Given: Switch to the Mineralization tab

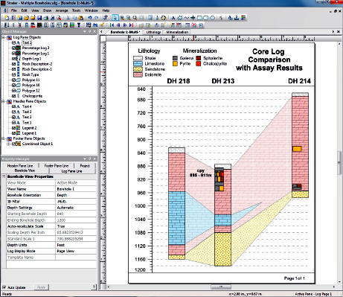Looking at the screenshot, I should click(x=177, y=32).
